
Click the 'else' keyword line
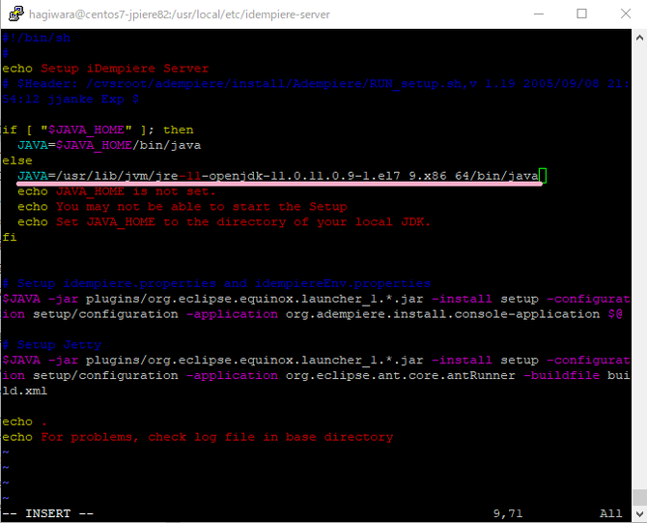coord(17,160)
